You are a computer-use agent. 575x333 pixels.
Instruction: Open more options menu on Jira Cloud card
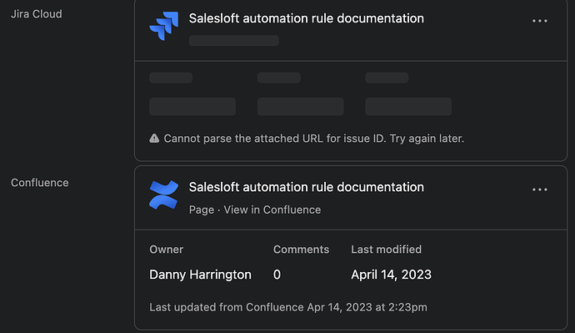539,21
